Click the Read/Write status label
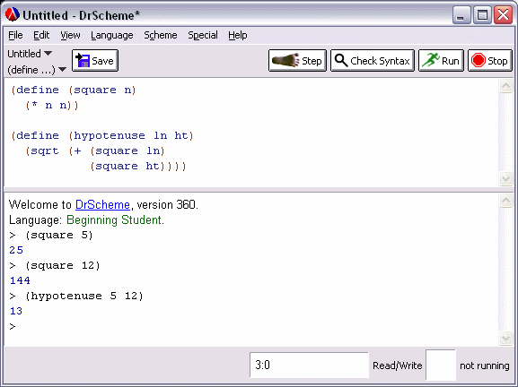Image resolution: width=518 pixels, height=387 pixels. coord(398,365)
